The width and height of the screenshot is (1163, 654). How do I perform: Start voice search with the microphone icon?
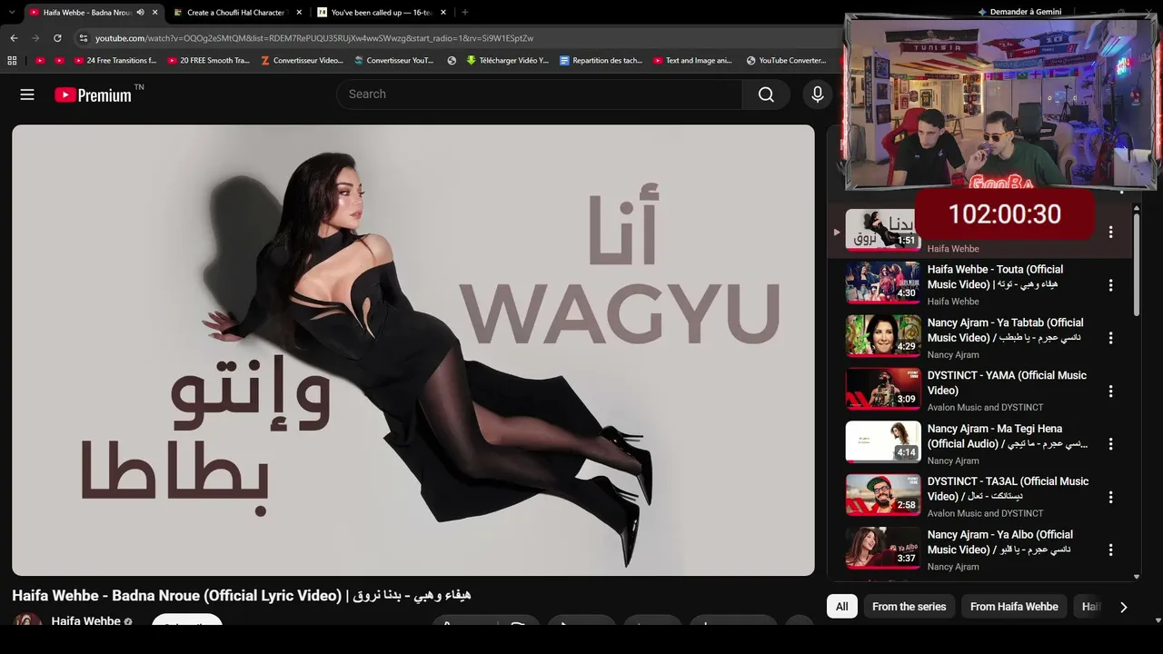click(x=818, y=94)
